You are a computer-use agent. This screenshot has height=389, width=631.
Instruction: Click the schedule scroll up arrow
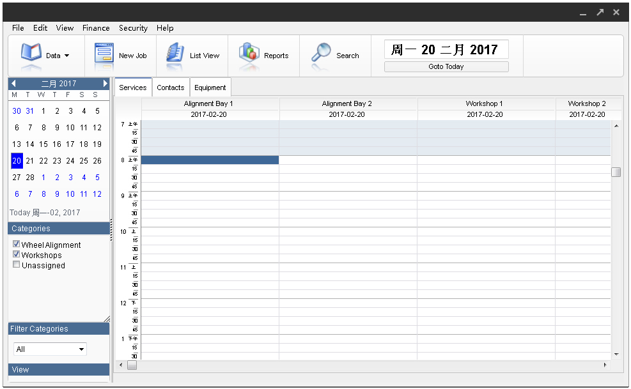click(x=616, y=126)
